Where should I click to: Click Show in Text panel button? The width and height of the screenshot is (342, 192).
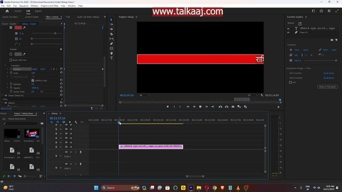328,86
